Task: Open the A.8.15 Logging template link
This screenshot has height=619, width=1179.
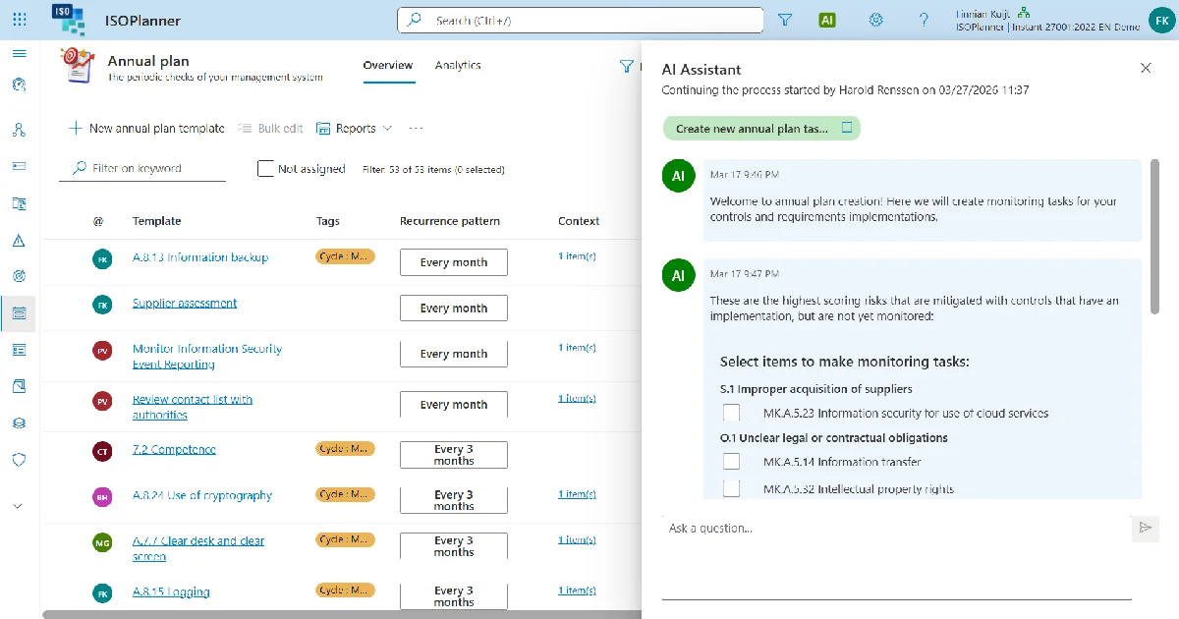Action: [x=171, y=591]
